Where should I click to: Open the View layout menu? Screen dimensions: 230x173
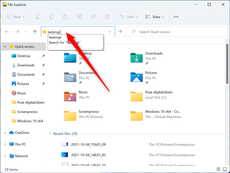click(154, 17)
